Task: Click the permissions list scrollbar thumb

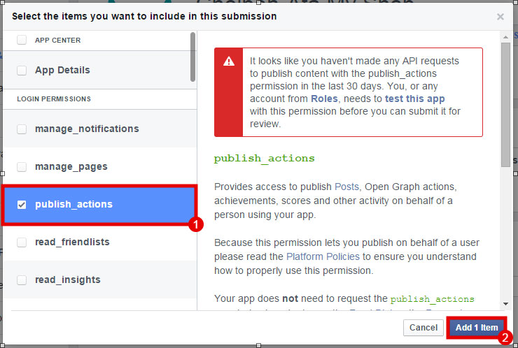Action: (x=192, y=57)
